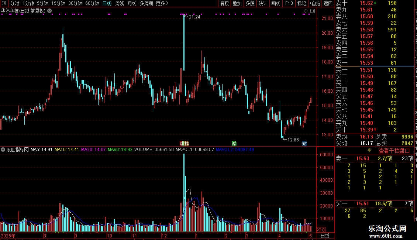417x240 pixels.
Task: Switch to 分时 view
Action: tap(15, 3)
